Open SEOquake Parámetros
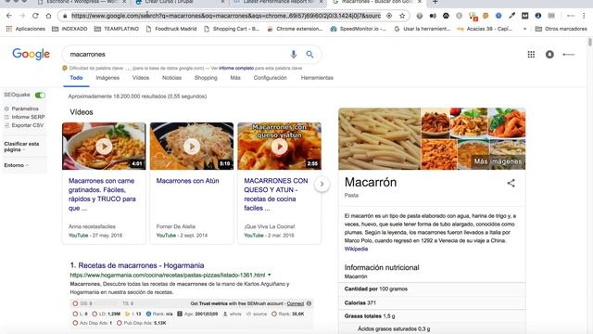 [21, 109]
